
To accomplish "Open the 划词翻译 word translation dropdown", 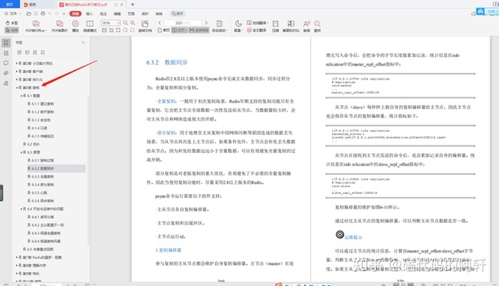I will tap(257, 23).
